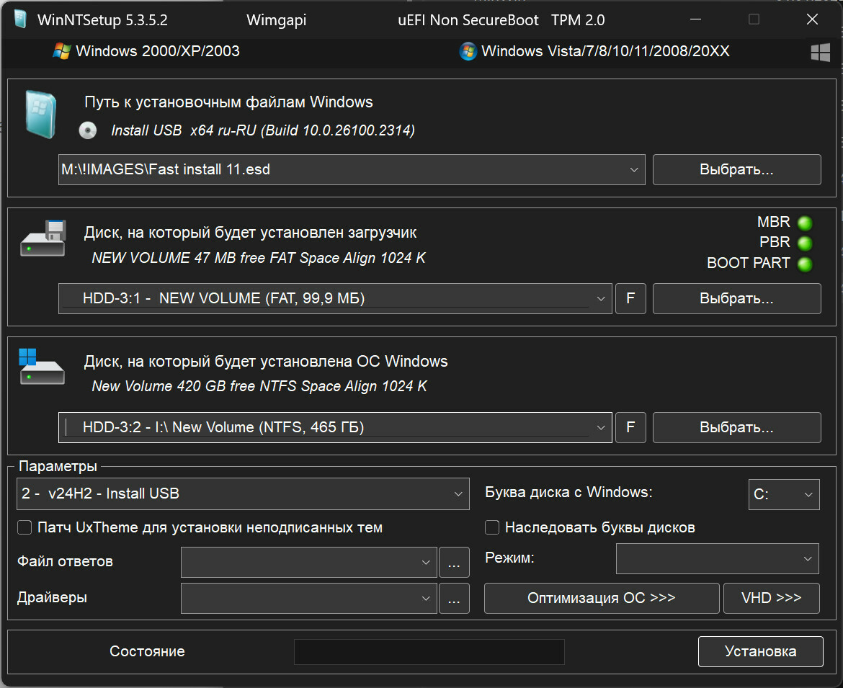The width and height of the screenshot is (843, 688).
Task: Click the Windows logo icon at top right
Action: coord(821,53)
